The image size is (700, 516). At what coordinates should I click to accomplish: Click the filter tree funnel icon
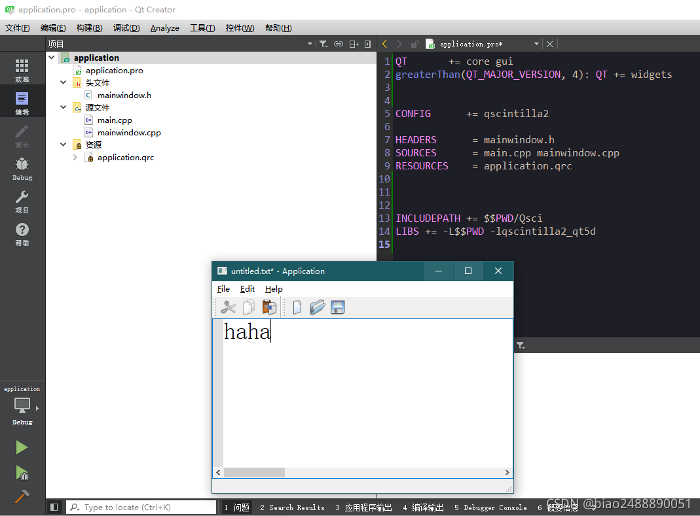(323, 44)
